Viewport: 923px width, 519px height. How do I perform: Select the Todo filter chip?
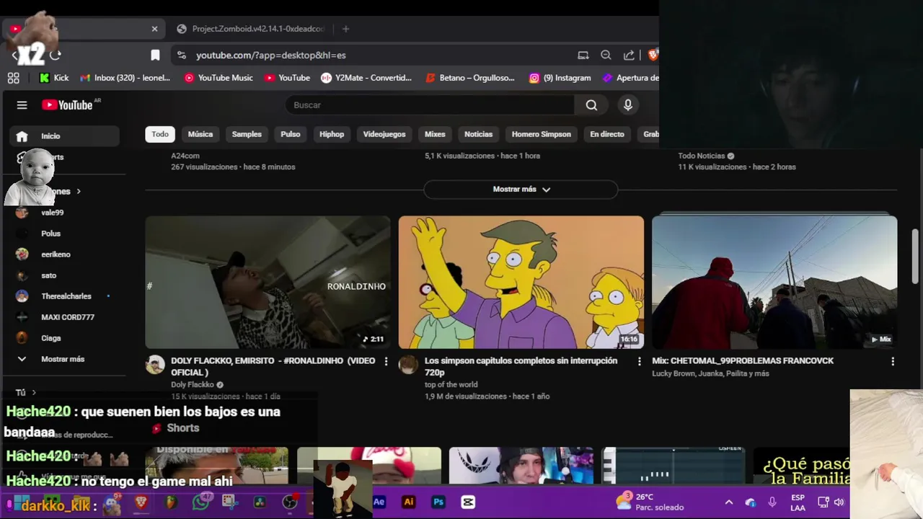coord(160,134)
